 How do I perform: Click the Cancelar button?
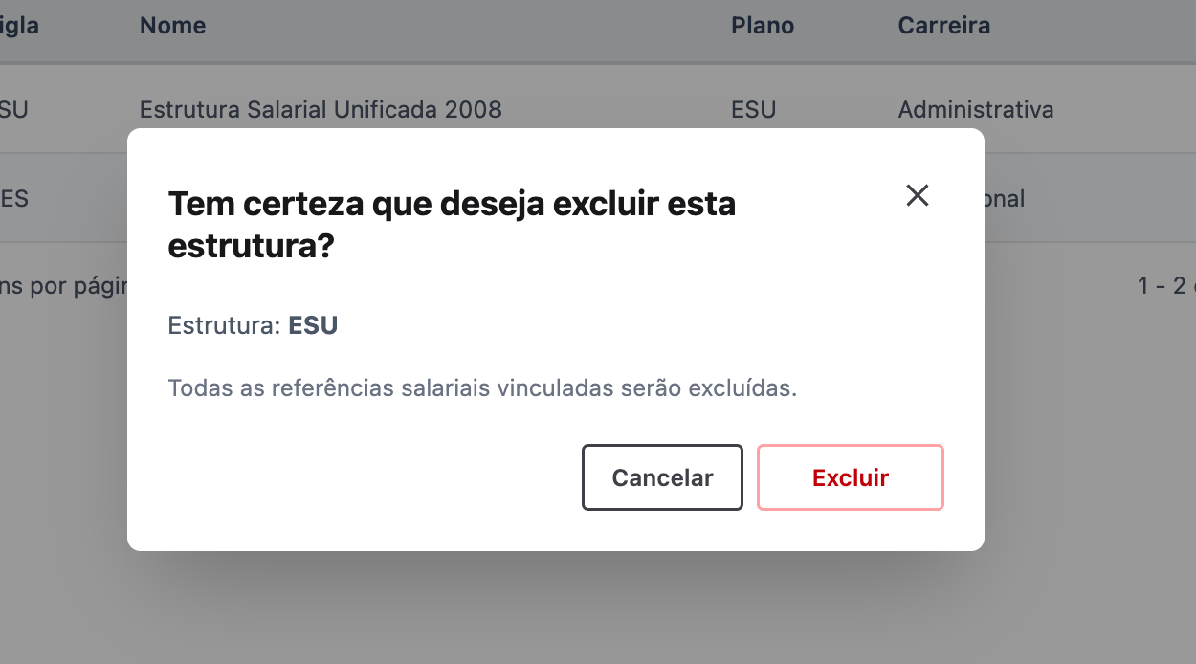pyautogui.click(x=662, y=477)
